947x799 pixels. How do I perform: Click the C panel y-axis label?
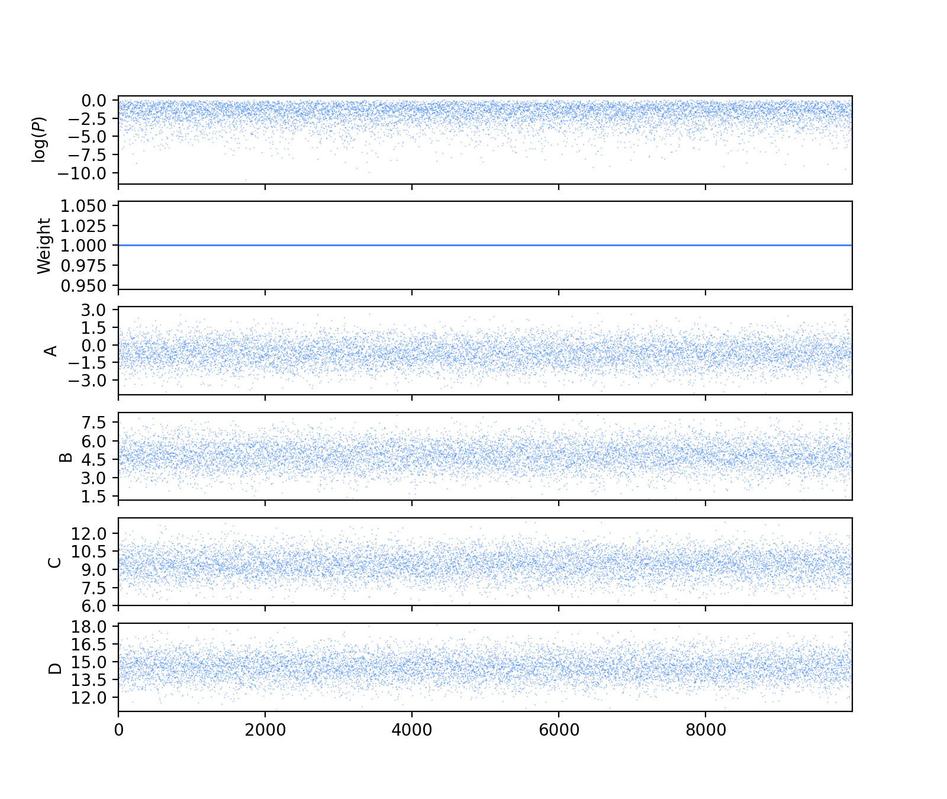[x=54, y=562]
